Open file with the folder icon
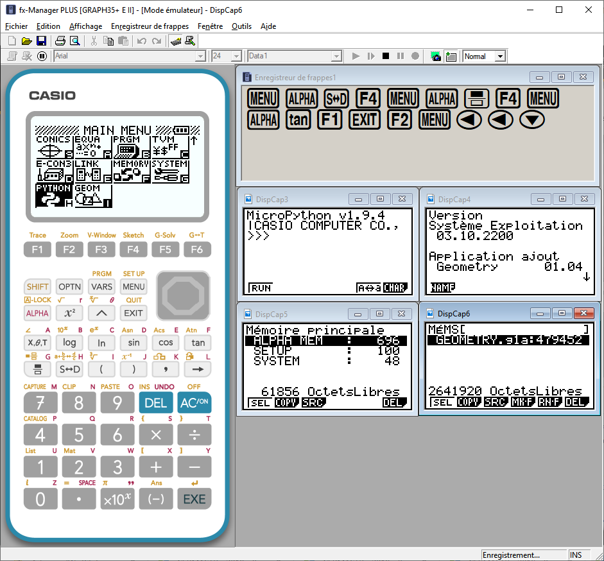604x561 pixels. pyautogui.click(x=26, y=41)
